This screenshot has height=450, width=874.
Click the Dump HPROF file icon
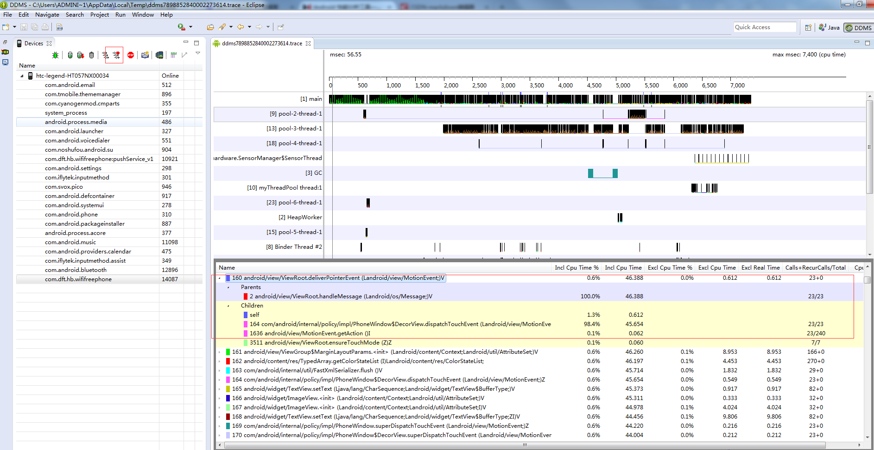(81, 55)
